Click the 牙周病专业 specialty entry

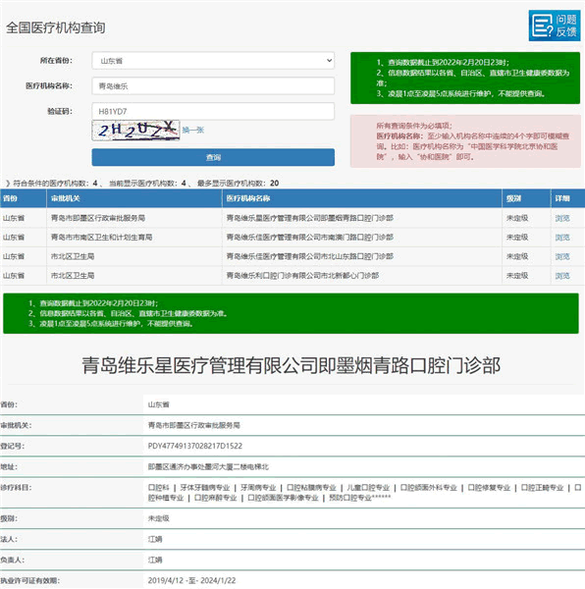click(258, 488)
